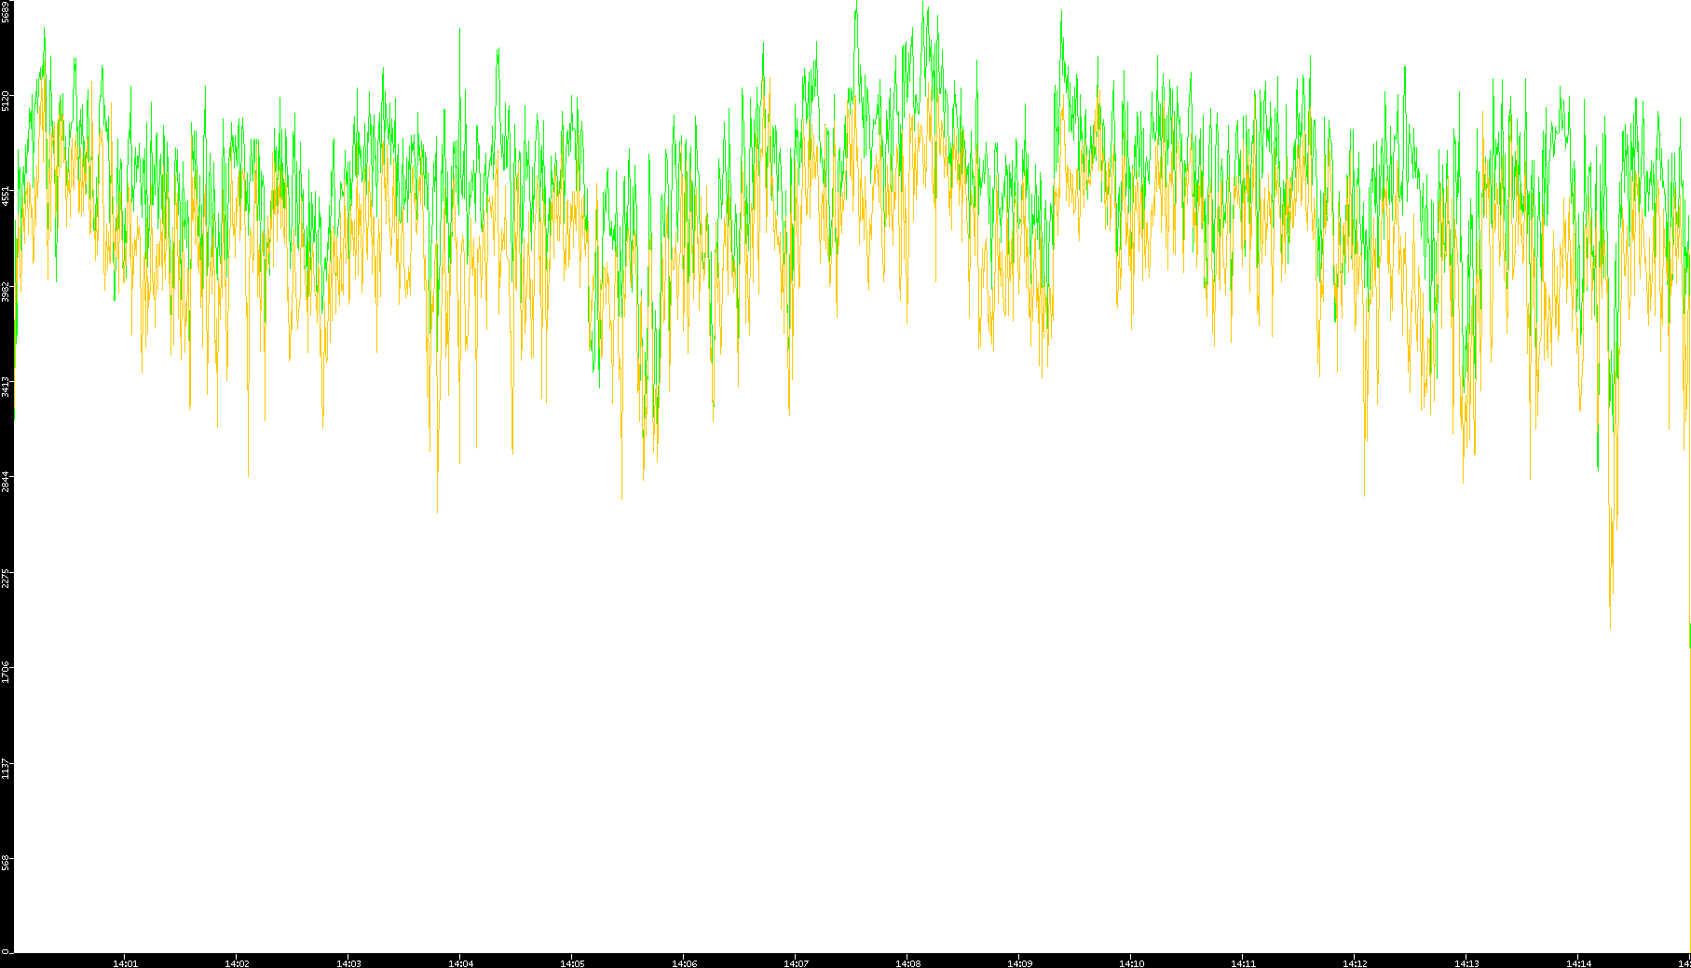Select the 5120 vertical axis label

coord(6,101)
